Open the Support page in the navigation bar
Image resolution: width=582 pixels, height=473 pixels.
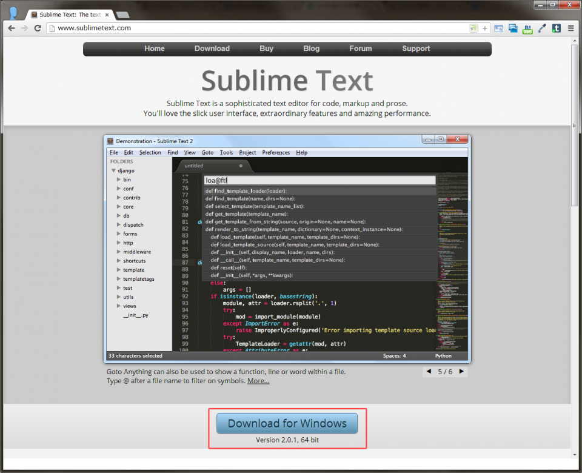[x=416, y=49]
